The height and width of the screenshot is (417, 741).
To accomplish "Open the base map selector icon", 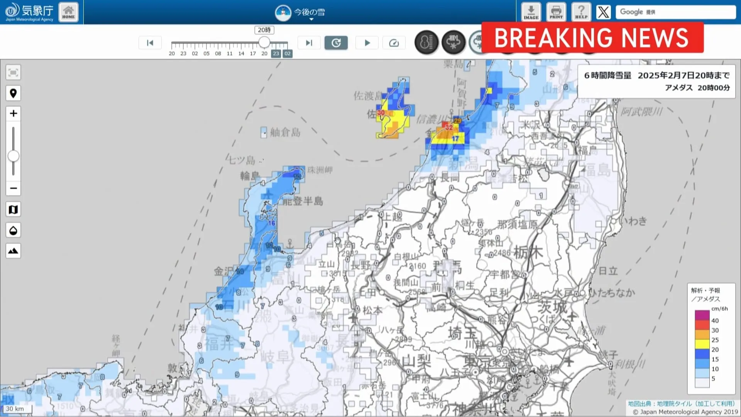I will click(x=13, y=210).
